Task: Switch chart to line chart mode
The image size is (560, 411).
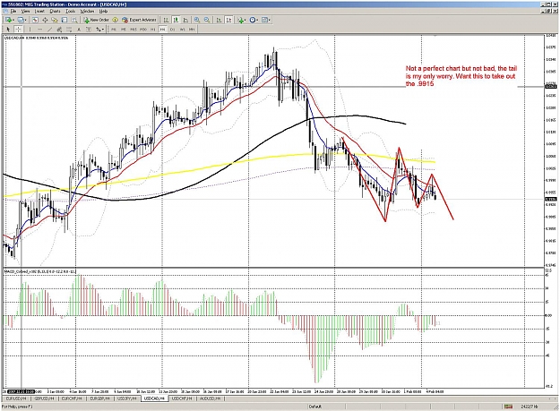Action: [x=185, y=20]
